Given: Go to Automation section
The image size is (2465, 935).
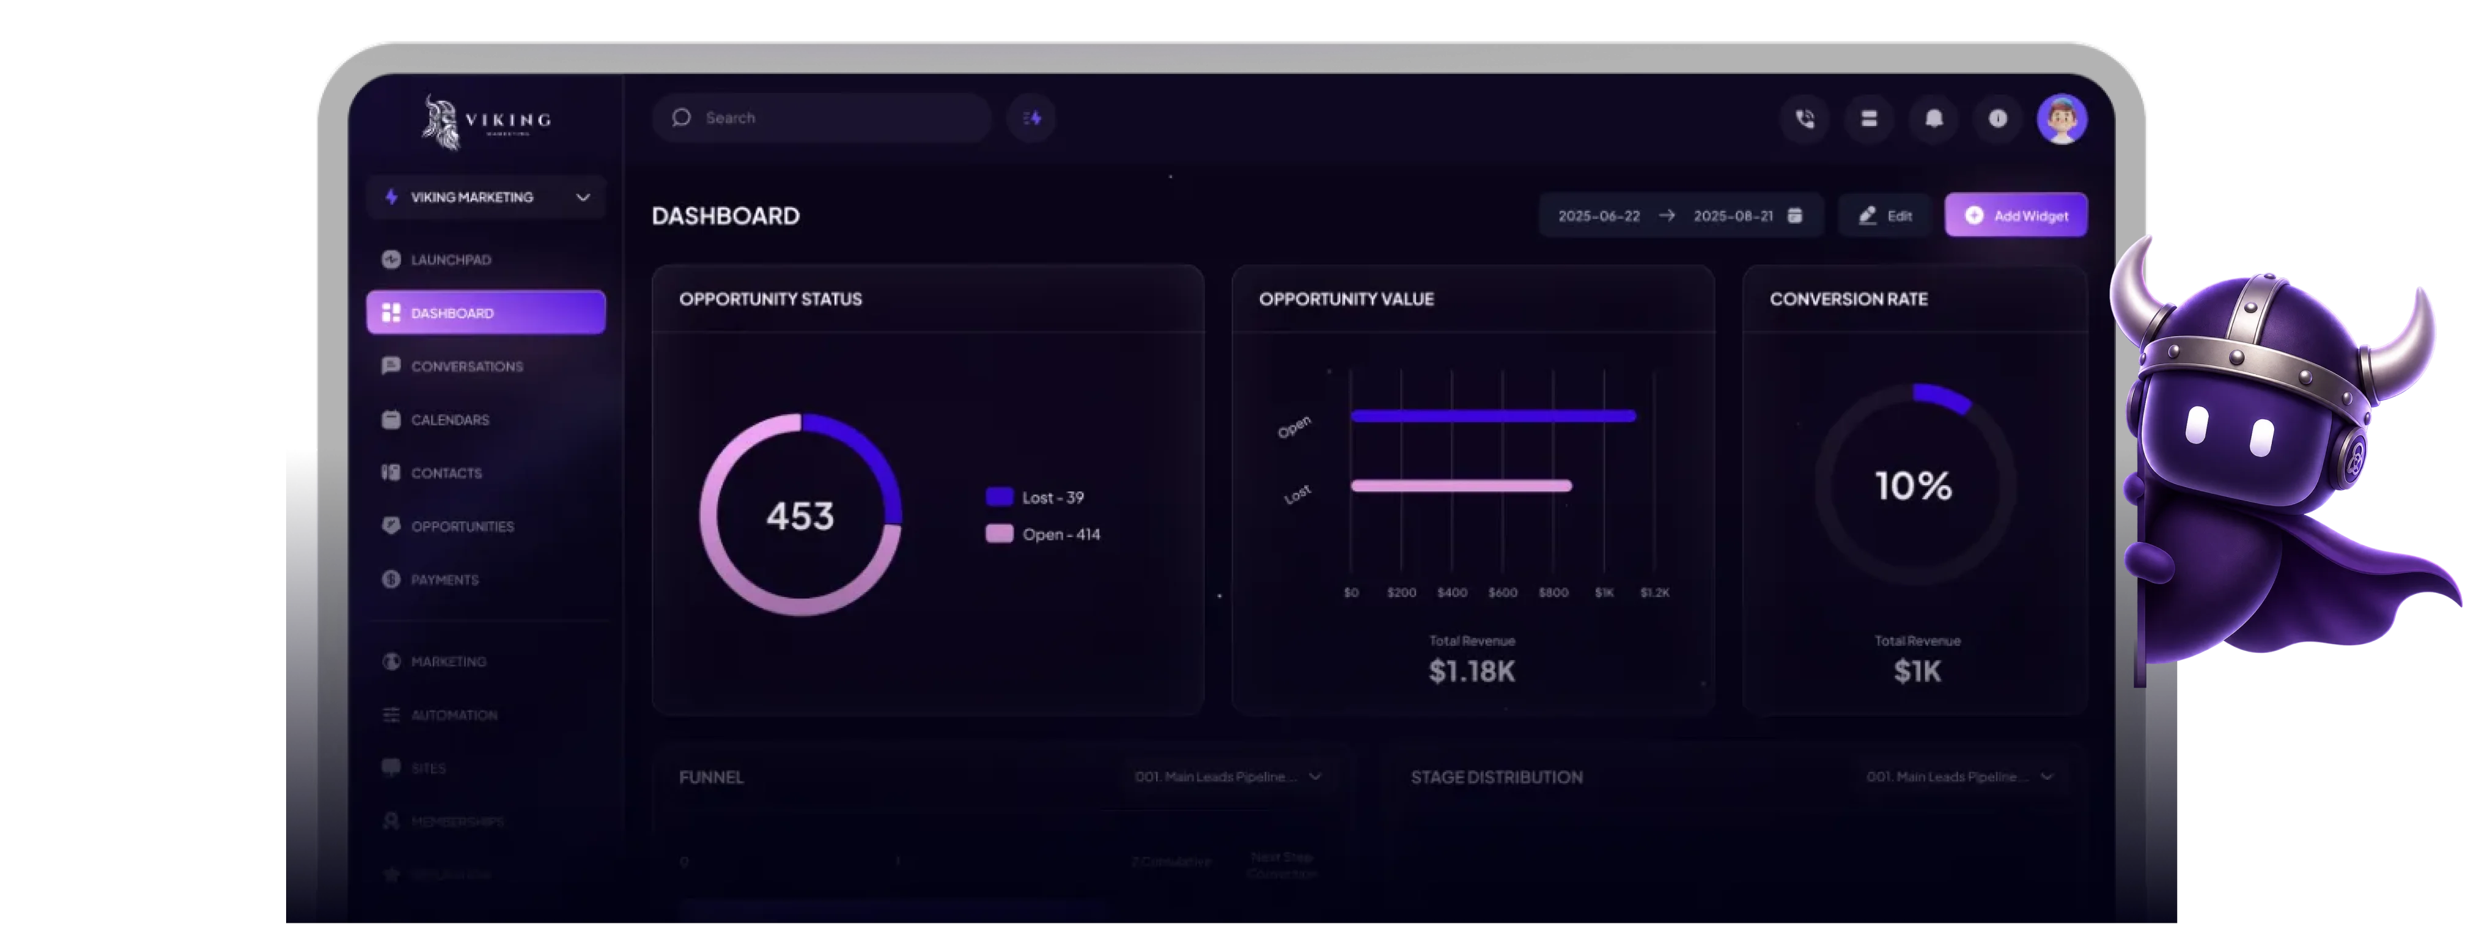Looking at the screenshot, I should click(x=486, y=715).
